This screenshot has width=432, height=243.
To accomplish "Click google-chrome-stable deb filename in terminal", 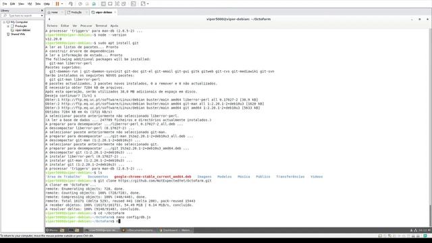I will pos(153,177).
